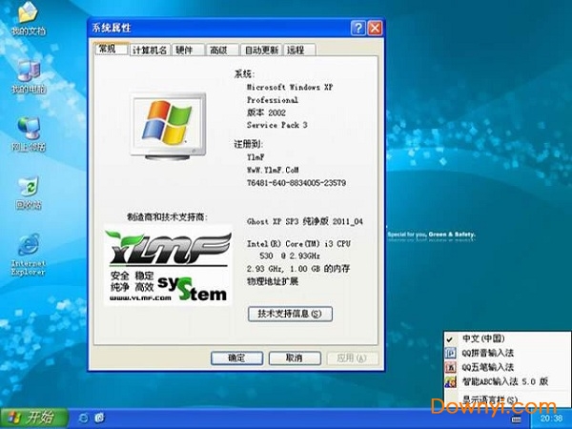The height and width of the screenshot is (429, 572).
Task: Click the 智能ABC输入法 icon in menu
Action: 451,381
